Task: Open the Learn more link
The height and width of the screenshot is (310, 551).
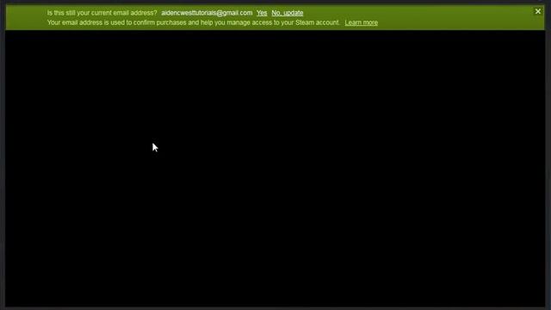Action: (x=361, y=22)
